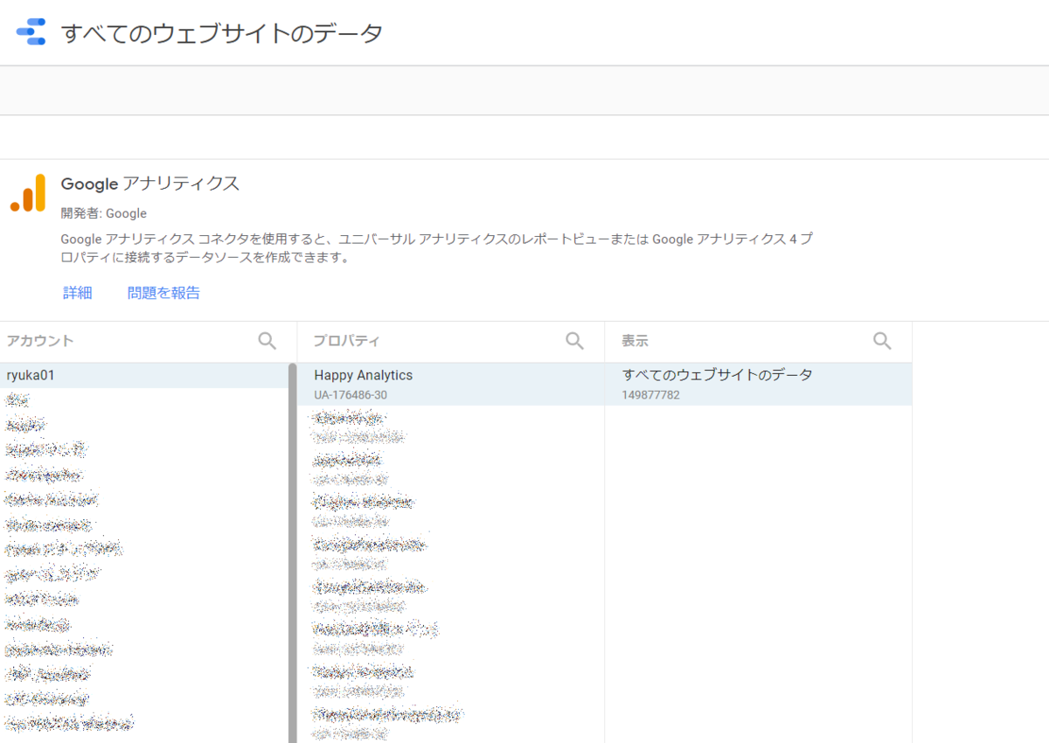Click the 表示 column header
Screen dimensions: 1049x743
coord(635,341)
